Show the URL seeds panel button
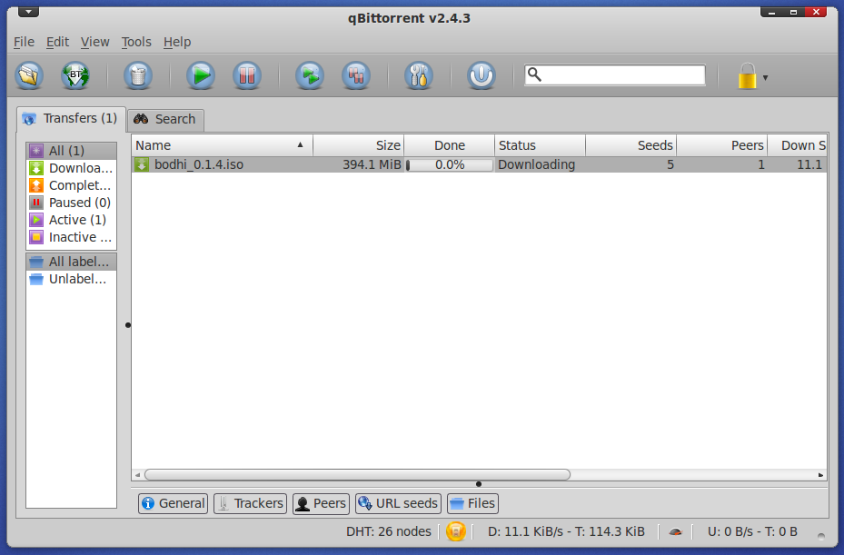The image size is (844, 555). click(398, 503)
